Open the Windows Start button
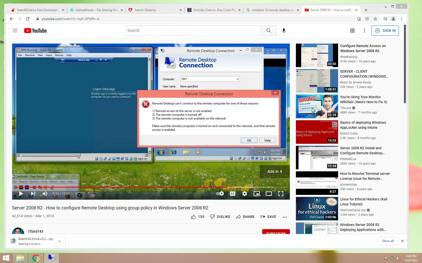This screenshot has width=422, height=263. 6,258
